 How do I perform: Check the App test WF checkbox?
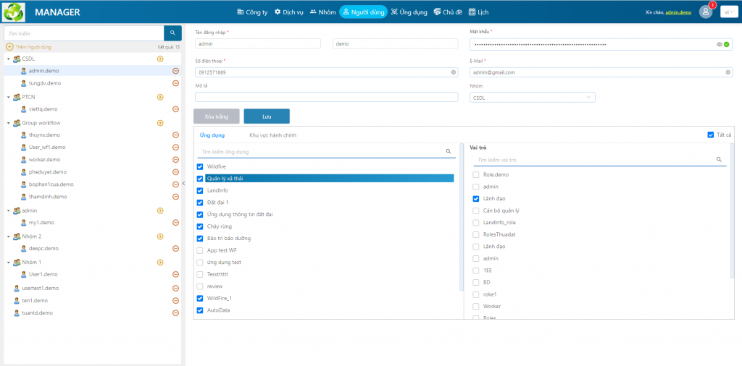tap(200, 250)
